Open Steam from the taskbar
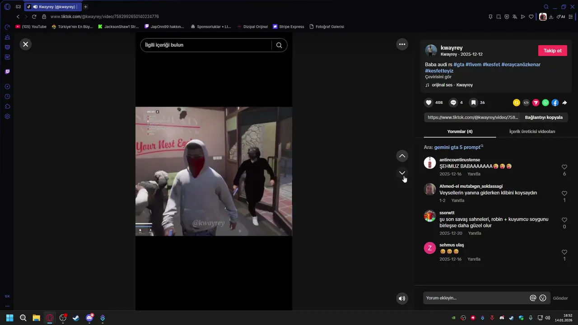The width and height of the screenshot is (578, 325). point(76,318)
